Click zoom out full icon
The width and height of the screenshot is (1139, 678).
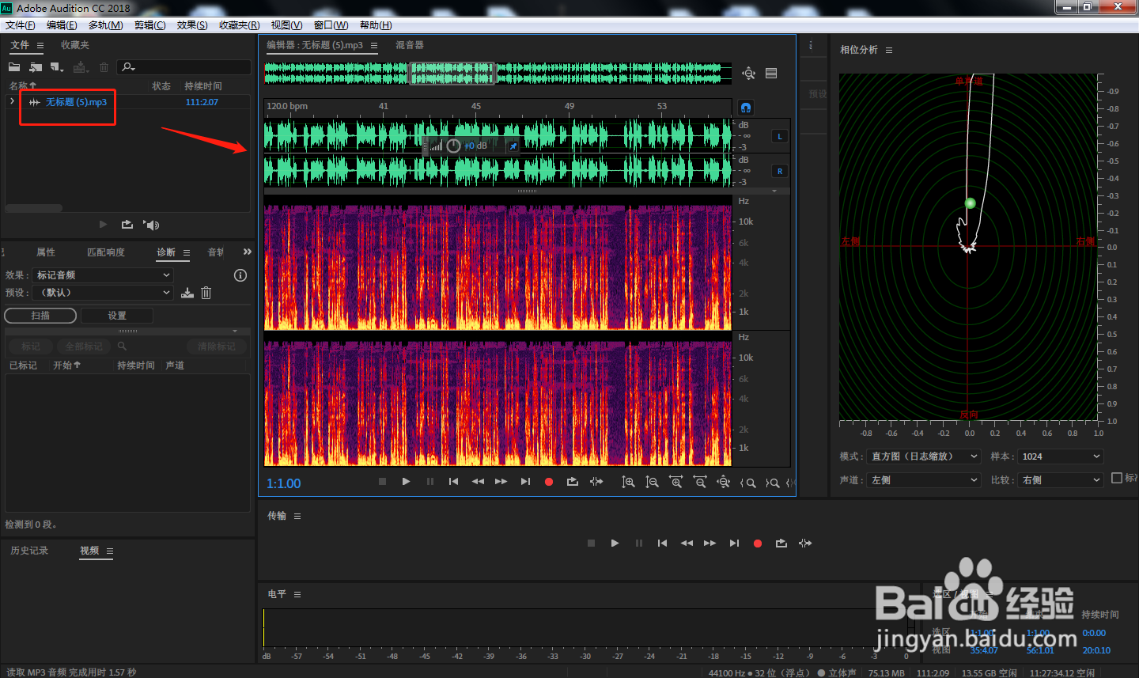coord(723,482)
